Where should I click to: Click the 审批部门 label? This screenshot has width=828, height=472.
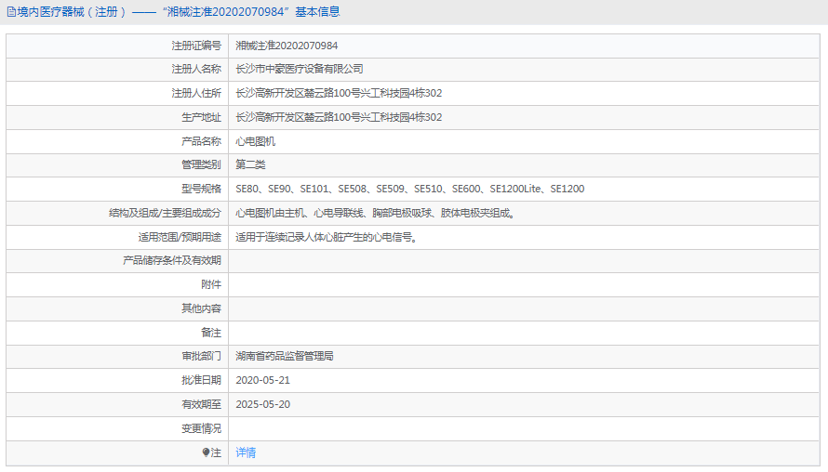[201, 356]
